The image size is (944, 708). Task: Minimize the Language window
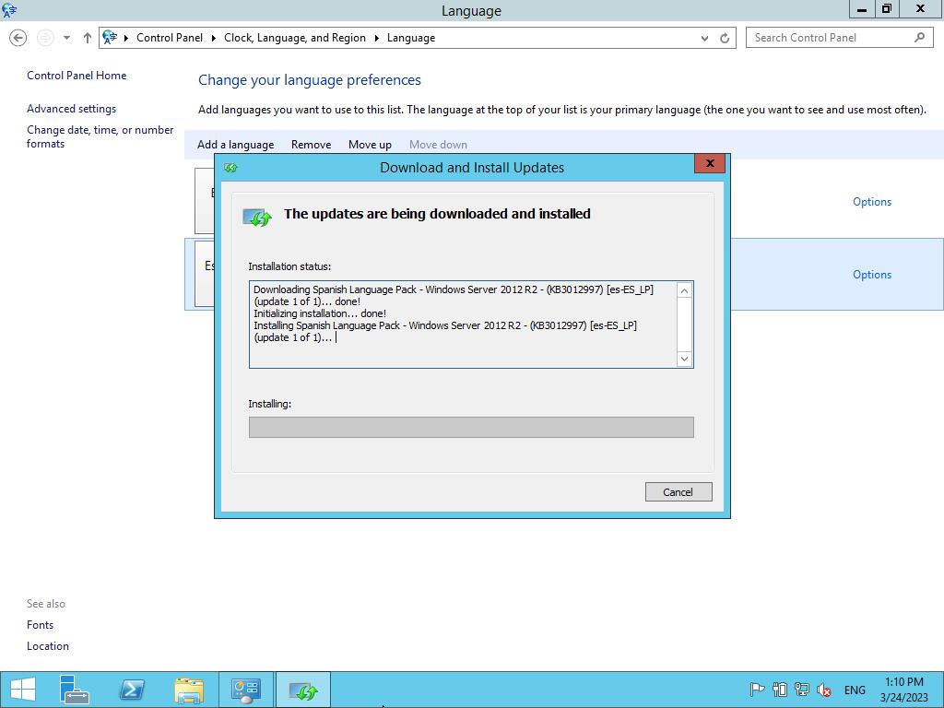(x=863, y=9)
